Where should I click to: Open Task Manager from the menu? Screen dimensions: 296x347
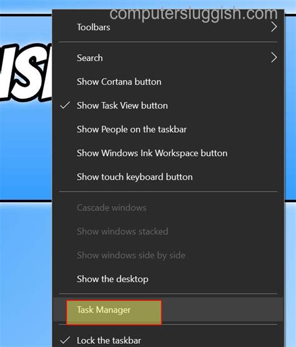[x=168, y=310]
